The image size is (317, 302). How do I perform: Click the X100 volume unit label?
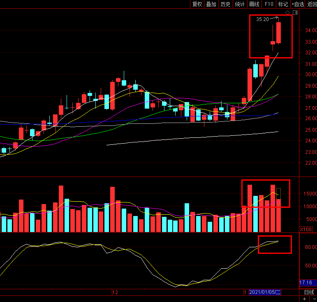point(306,230)
